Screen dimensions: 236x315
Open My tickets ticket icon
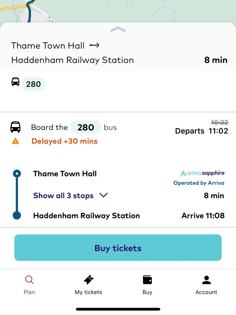pos(88,280)
